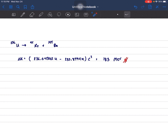Activate the Laser pointer tool
Screen dimensions: 168x126
pos(95,14)
